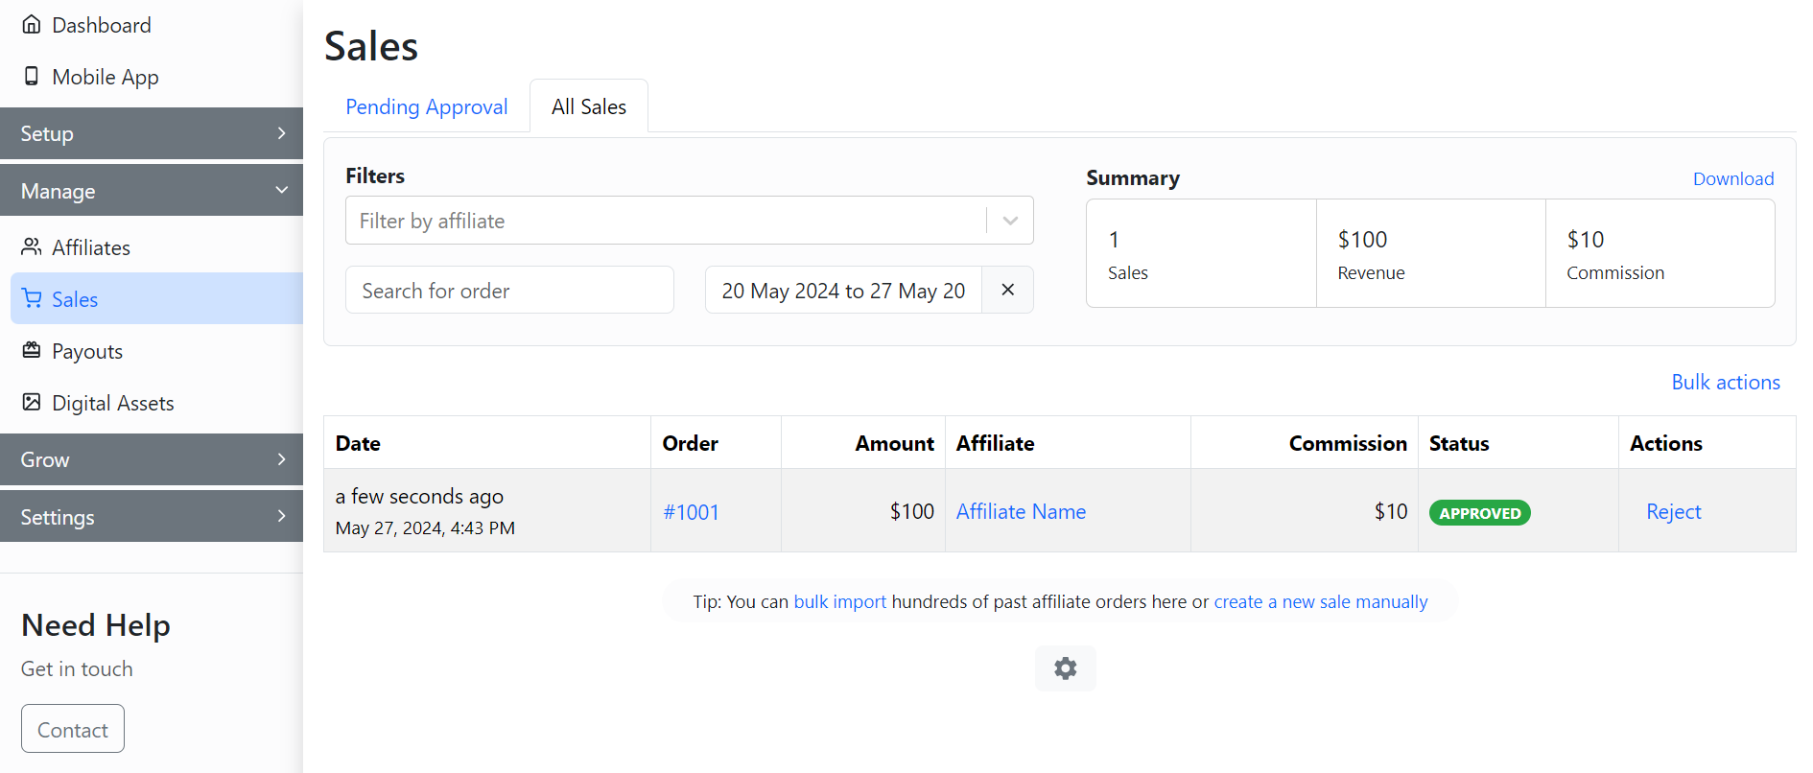
Task: Click the Affiliates people icon
Action: click(x=32, y=247)
